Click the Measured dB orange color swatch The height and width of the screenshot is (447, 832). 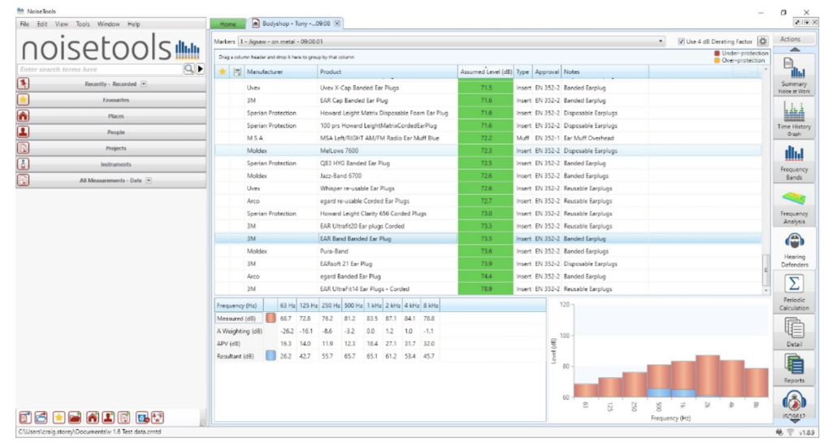271,318
